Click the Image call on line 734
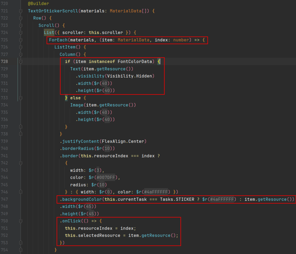Image resolution: width=296 pixels, height=254 pixels. 103,105
